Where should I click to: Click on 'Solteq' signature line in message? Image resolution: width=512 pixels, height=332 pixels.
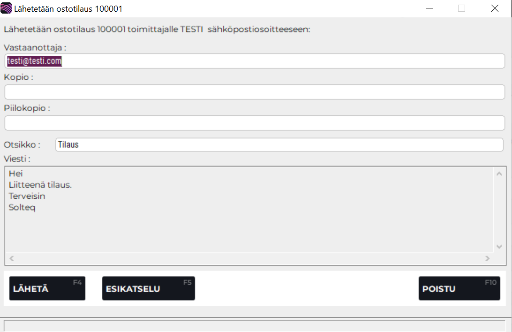pos(22,207)
